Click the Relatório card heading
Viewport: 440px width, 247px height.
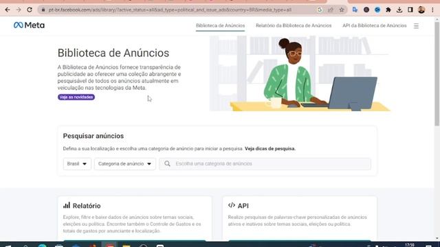pos(87,206)
